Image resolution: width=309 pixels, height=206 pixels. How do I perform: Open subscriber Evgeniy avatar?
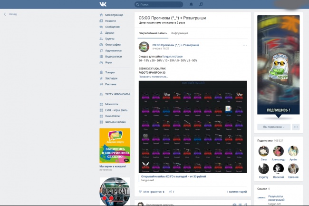click(x=264, y=169)
